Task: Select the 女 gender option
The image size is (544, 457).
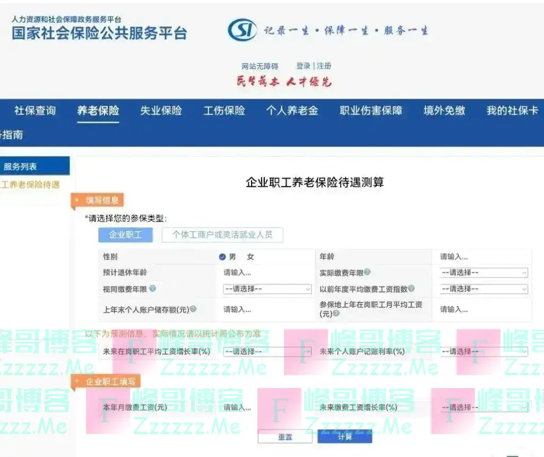Action: (251, 257)
